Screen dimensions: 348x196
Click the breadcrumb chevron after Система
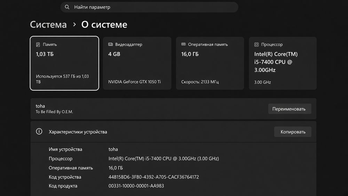(x=74, y=24)
